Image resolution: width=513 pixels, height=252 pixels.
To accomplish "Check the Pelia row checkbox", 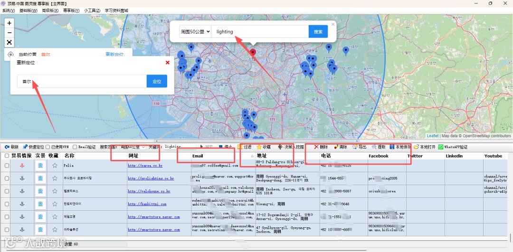I will (7, 166).
